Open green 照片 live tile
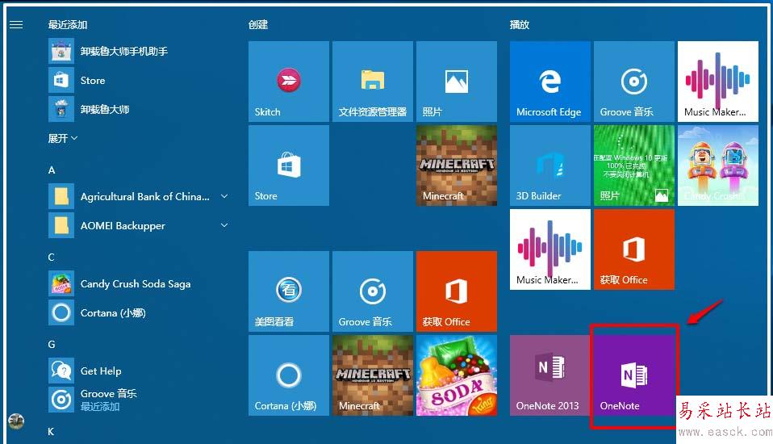The height and width of the screenshot is (444, 773). coord(634,165)
